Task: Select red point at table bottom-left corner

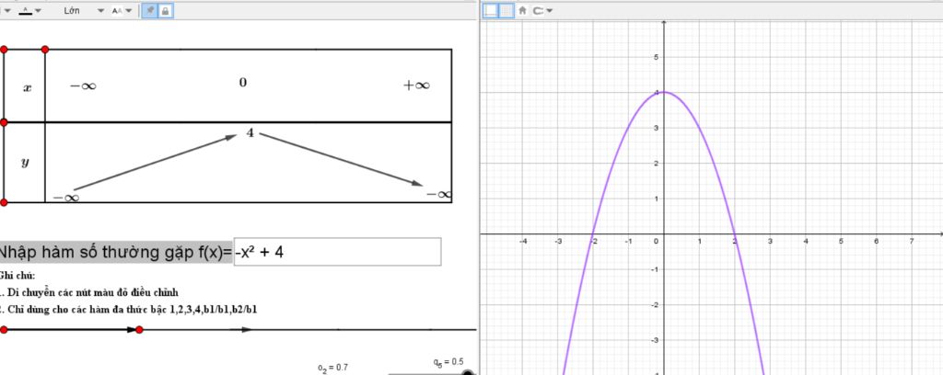Action: (x=4, y=203)
